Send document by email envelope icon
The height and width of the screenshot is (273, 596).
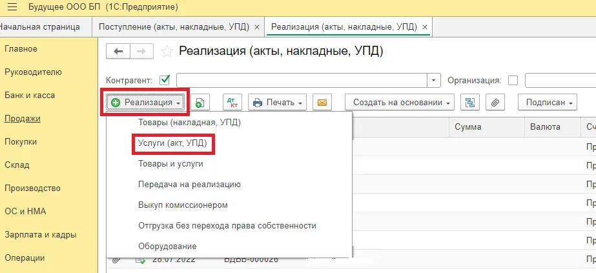[322, 103]
